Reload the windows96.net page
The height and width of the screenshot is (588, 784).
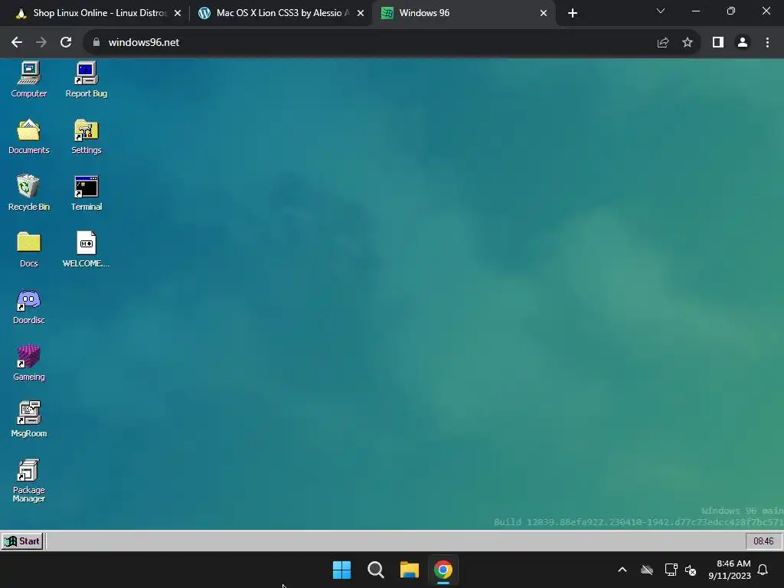[66, 43]
